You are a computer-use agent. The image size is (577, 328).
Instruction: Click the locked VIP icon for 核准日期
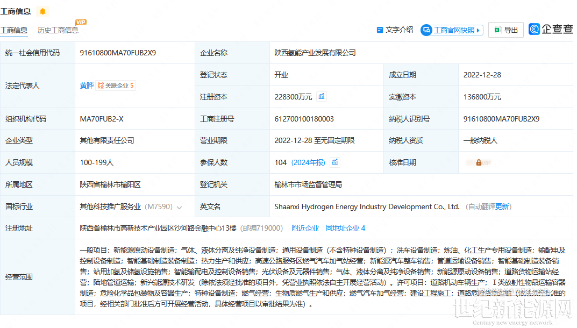(x=479, y=162)
